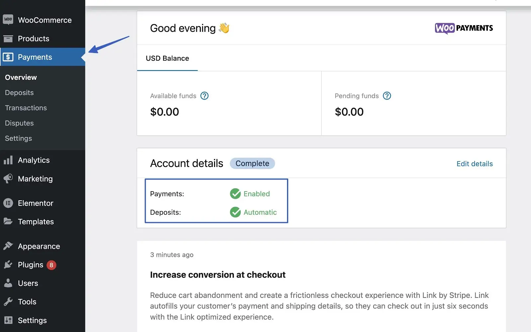
Task: Open the Disputes page under Payments
Action: pos(19,123)
